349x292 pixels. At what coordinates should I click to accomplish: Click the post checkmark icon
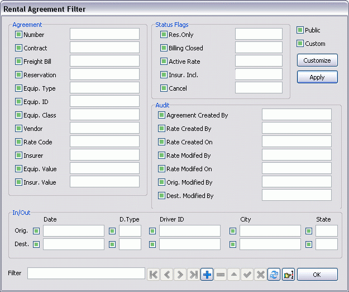[x=247, y=275]
